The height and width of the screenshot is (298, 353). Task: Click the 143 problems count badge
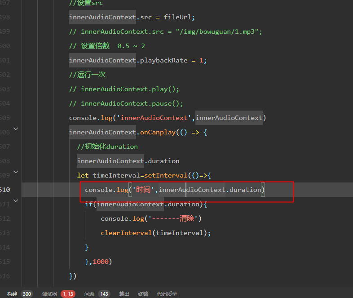pos(104,294)
